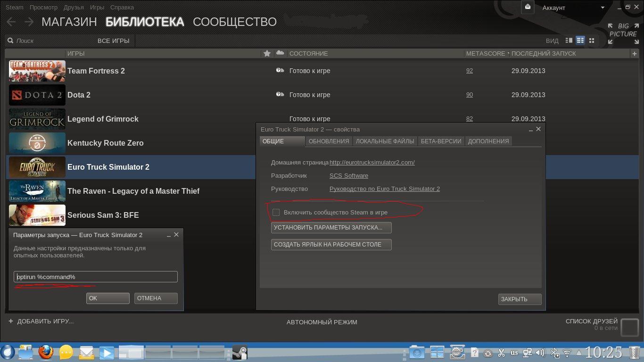
Task: Open the Bluetooth tray icon
Action: pos(555,353)
